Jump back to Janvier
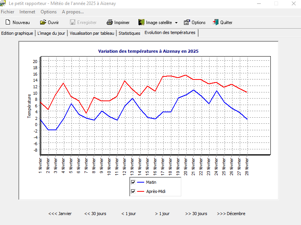 click(60, 214)
